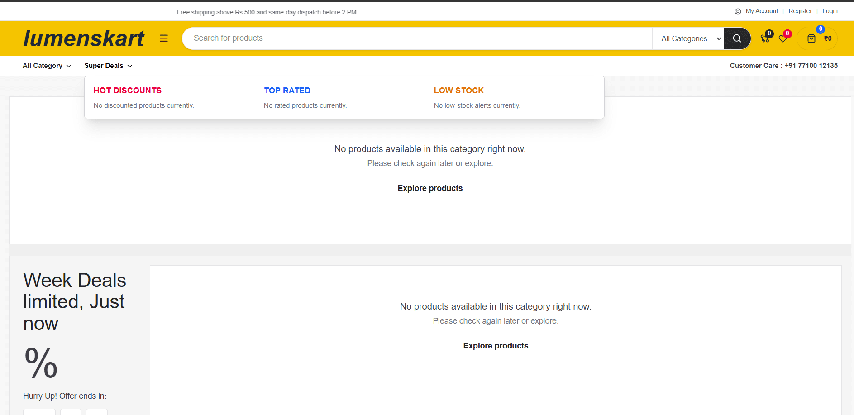Click 'No discounted products currently.' text
This screenshot has width=854, height=415.
coord(144,105)
